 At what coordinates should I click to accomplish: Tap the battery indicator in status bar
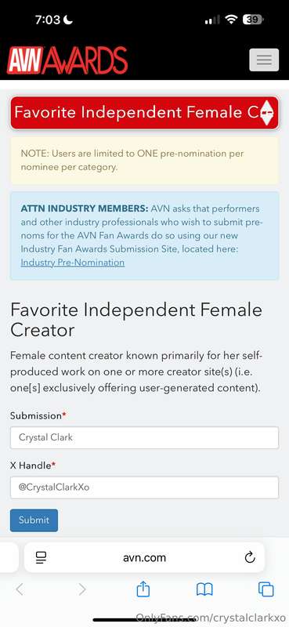[x=253, y=20]
